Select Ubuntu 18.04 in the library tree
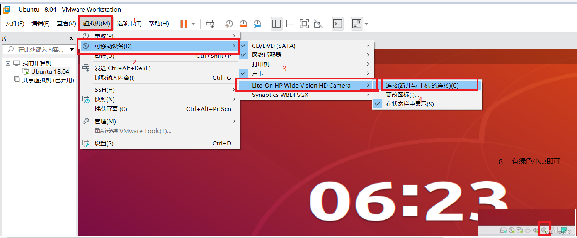The height and width of the screenshot is (238, 577). click(50, 72)
